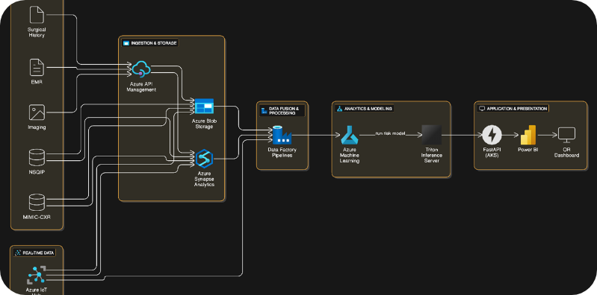Click the Azure API Management cloud icon
Viewport: 597px width, 295px height.
click(141, 69)
